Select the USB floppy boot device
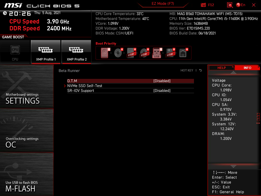Image resolution: width=261 pixels, height=196 pixels. point(170,53)
